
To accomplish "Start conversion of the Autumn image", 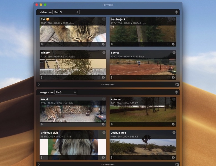I will [x=112, y=124].
